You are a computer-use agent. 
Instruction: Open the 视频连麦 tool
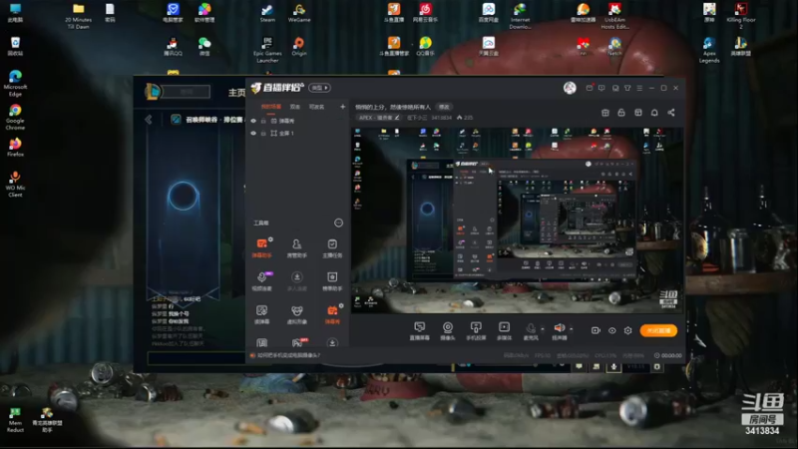coord(261,281)
